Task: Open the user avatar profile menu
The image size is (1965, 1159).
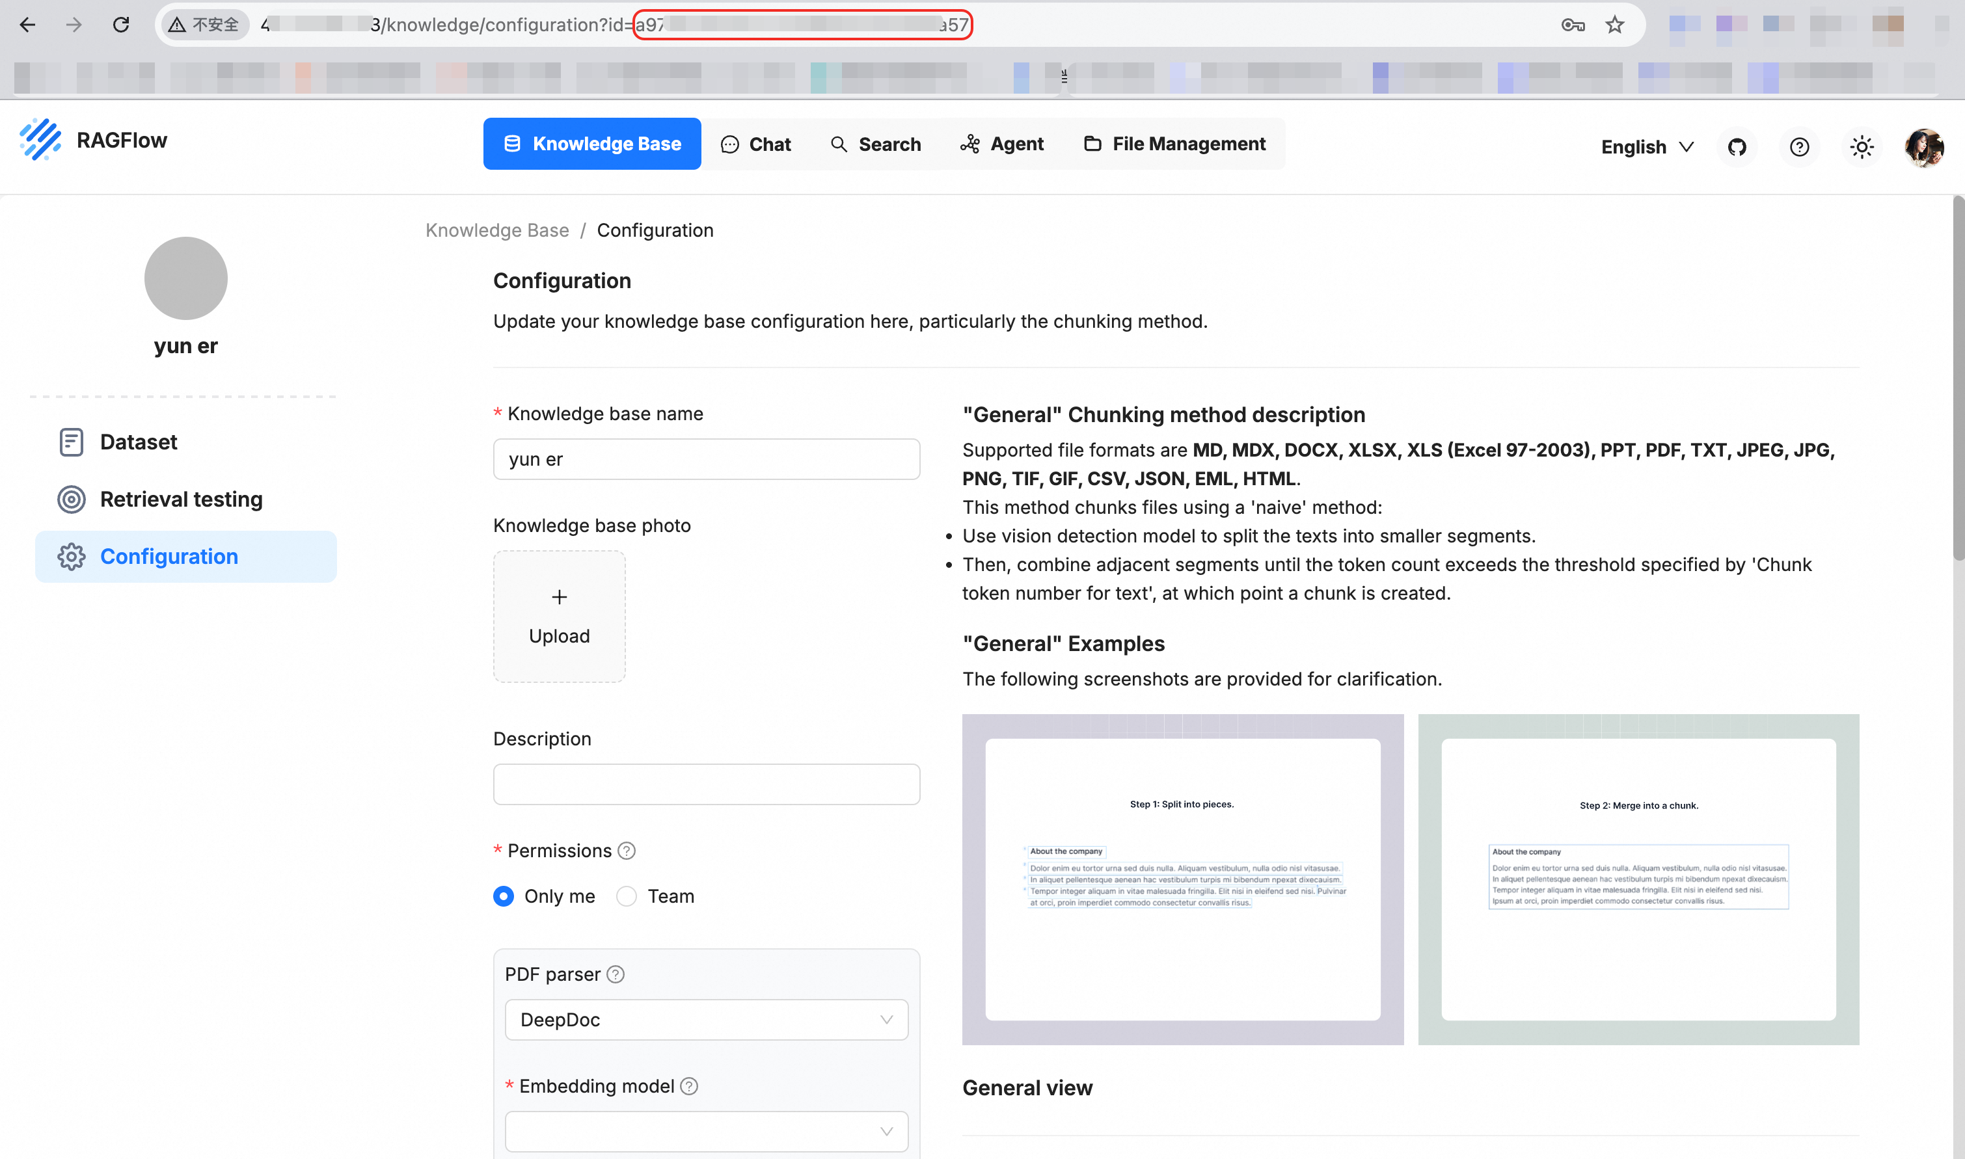Action: pyautogui.click(x=1923, y=147)
